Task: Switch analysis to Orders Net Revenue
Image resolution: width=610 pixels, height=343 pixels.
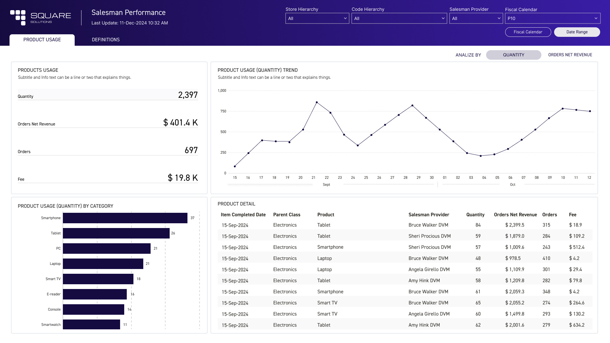Action: tap(570, 55)
